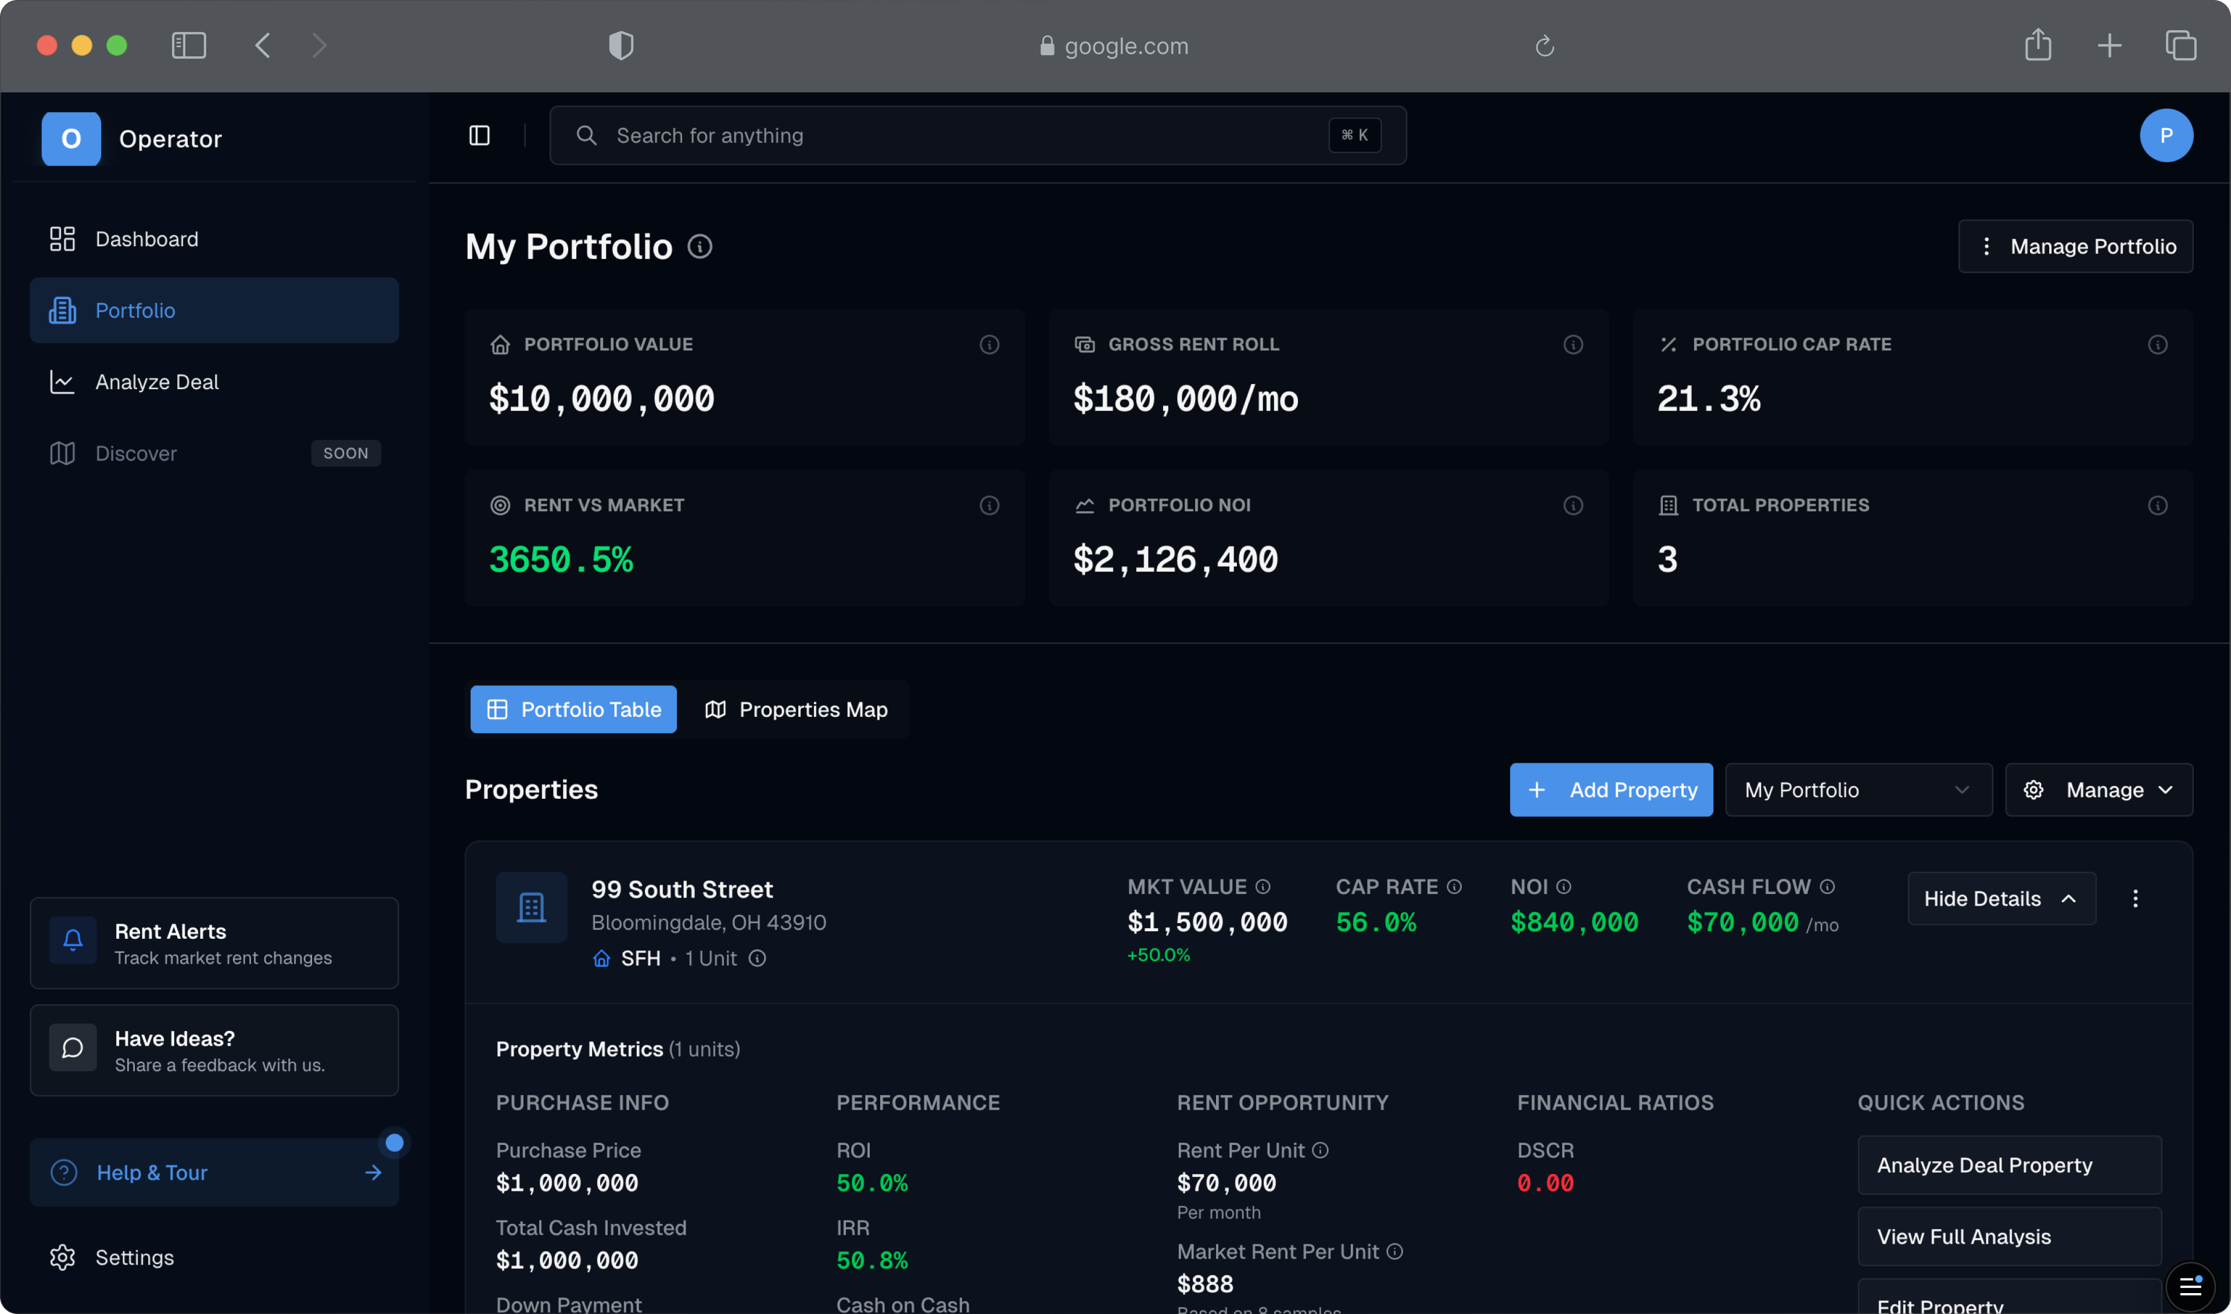Image resolution: width=2231 pixels, height=1314 pixels.
Task: Click Safari's privacy shield icon
Action: tap(620, 45)
